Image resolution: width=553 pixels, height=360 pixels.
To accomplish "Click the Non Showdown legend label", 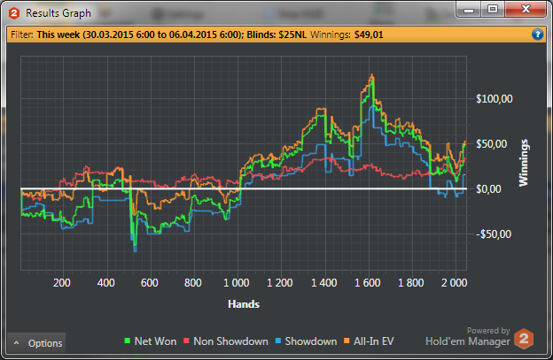I will point(230,341).
